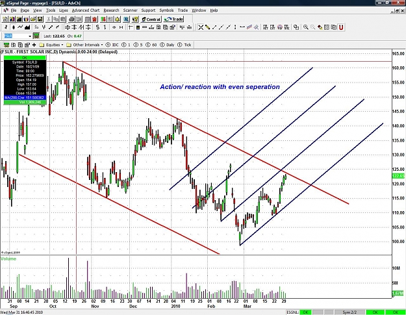Click the green OK bar in cursor window
This screenshot has height=315, width=406.
click(25, 58)
